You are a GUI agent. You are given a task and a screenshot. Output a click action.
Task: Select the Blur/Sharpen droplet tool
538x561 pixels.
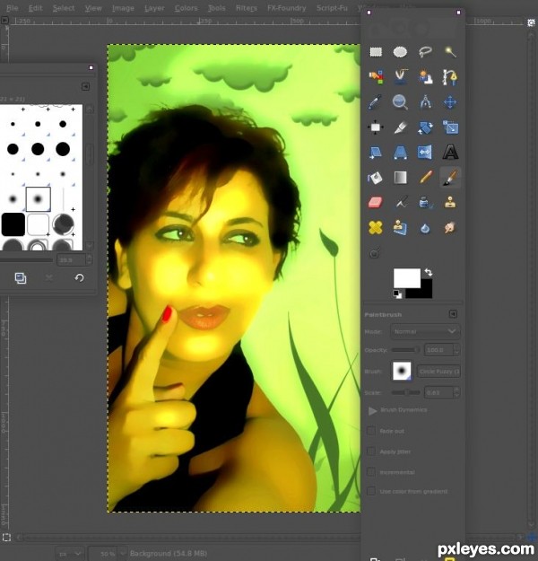pyautogui.click(x=425, y=228)
